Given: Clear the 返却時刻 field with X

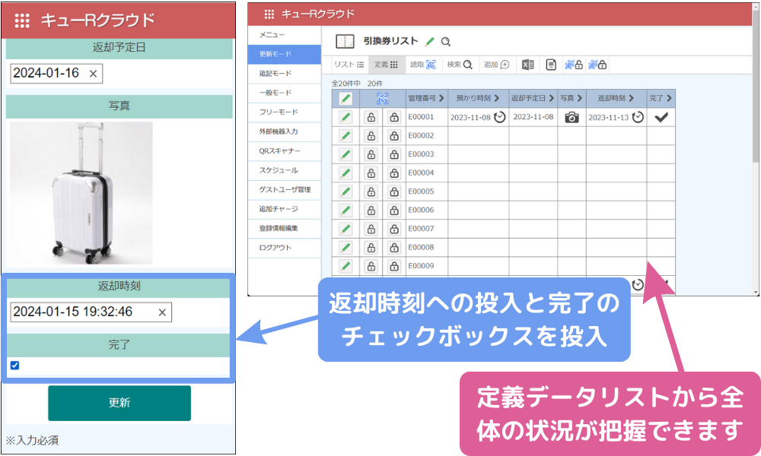Looking at the screenshot, I should tap(162, 312).
